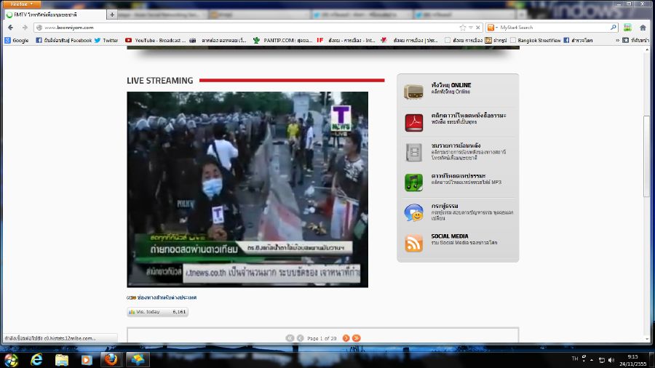Screen dimensions: 655x368
Task: Open the taskbar clock and date
Action: [x=633, y=360]
